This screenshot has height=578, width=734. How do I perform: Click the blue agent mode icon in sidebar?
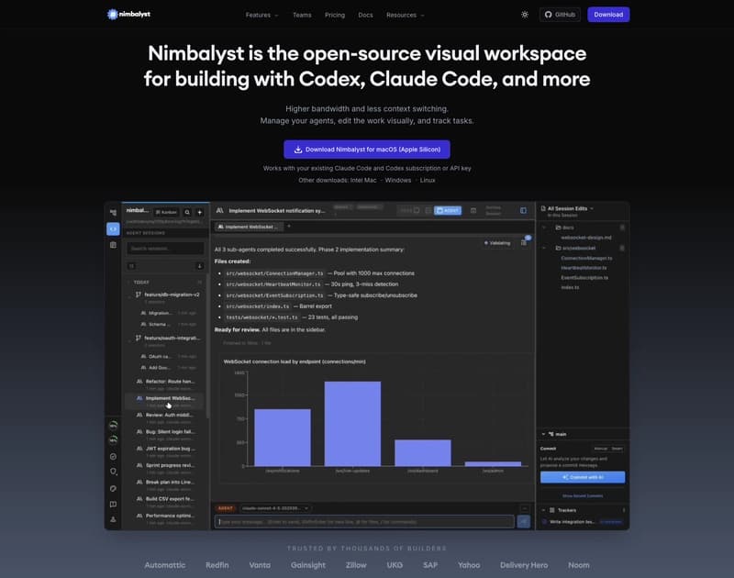[x=113, y=228]
